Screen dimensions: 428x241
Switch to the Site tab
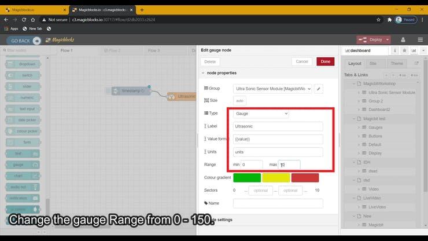pyautogui.click(x=373, y=64)
